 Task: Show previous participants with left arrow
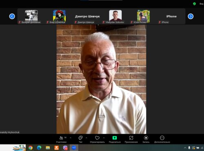coord(12,16)
